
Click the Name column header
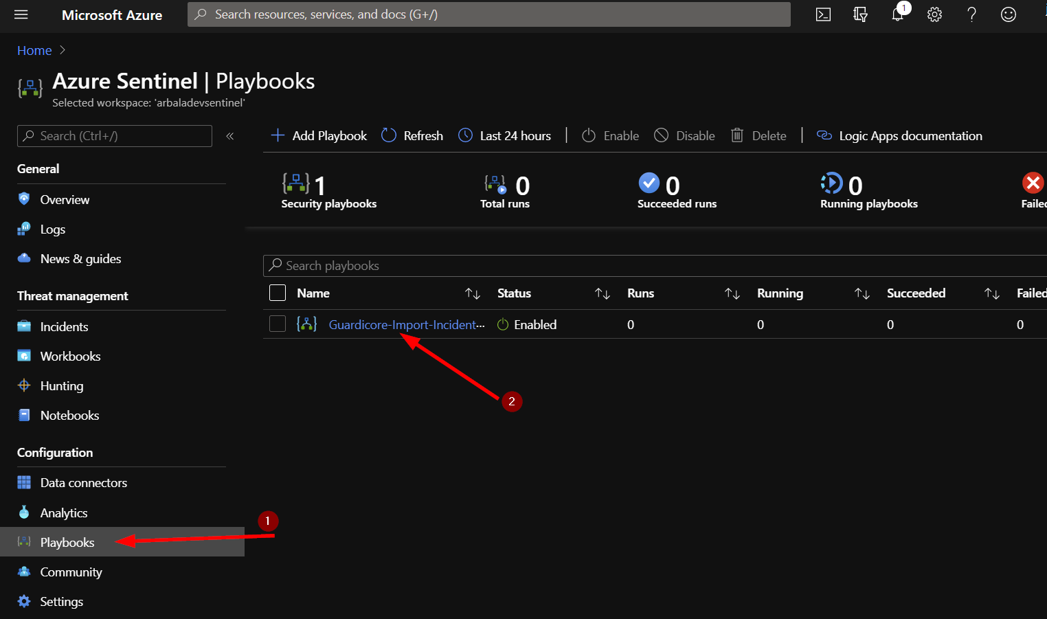click(313, 293)
